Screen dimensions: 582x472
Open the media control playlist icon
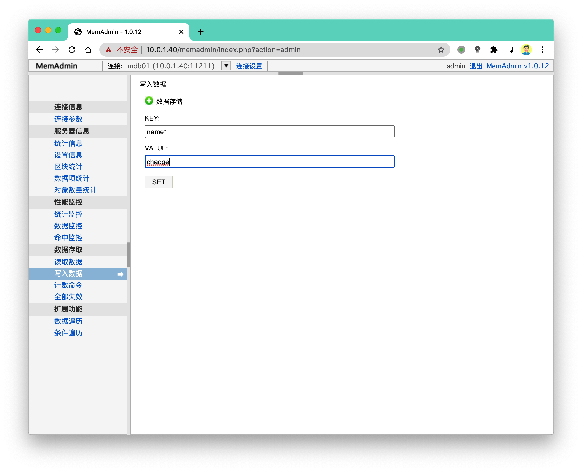(x=510, y=50)
